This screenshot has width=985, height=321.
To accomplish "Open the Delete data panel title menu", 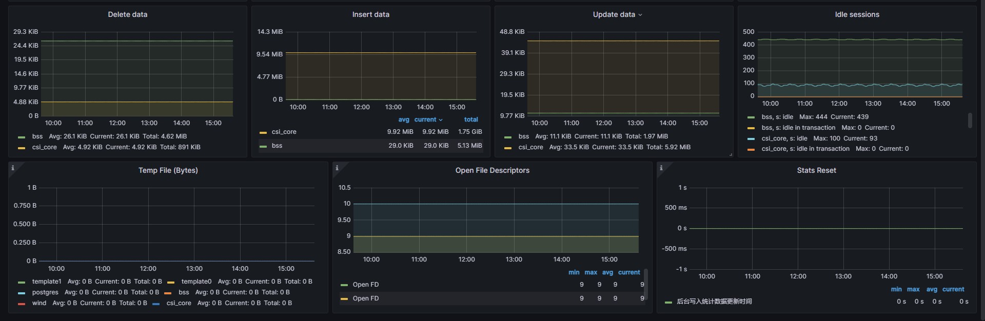I will 127,14.
